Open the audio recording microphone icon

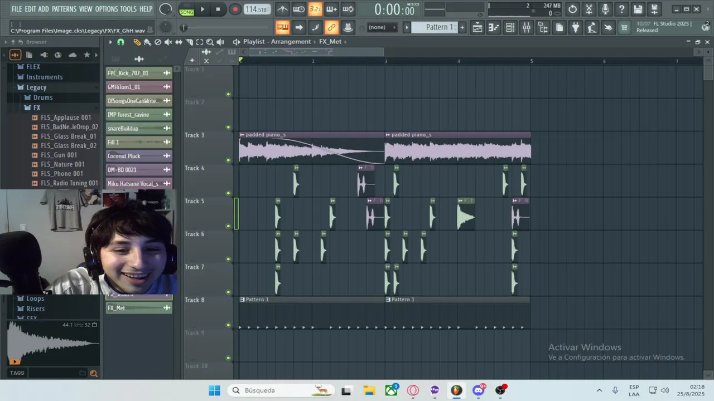click(x=605, y=9)
